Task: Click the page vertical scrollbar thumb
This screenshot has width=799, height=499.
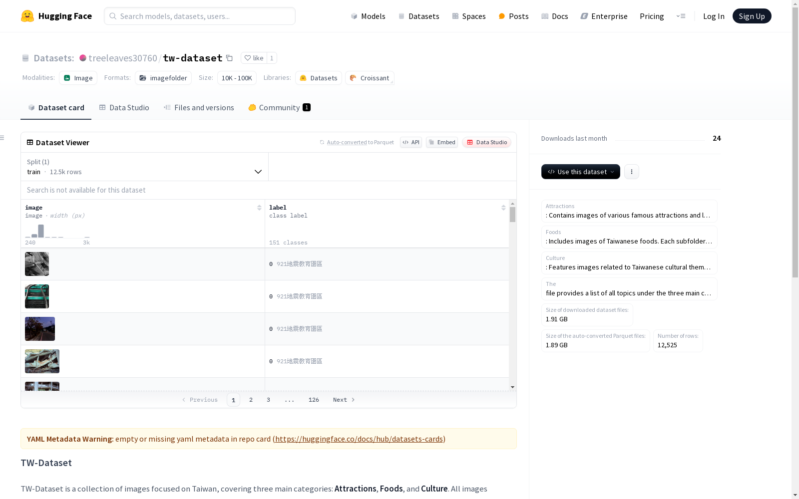Action: point(795,142)
